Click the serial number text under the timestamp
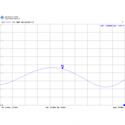This screenshot has height=125, width=125. pos(12,19)
